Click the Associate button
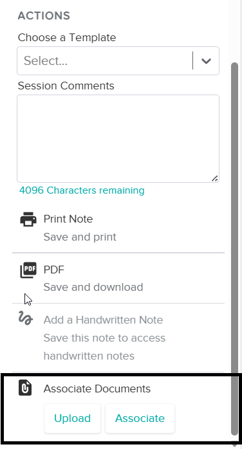 coord(140,418)
